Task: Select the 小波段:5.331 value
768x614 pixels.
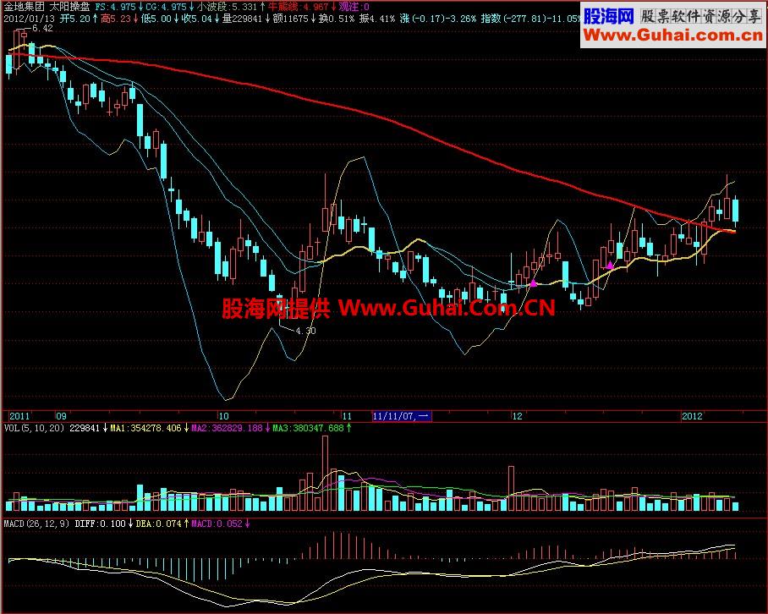Action: 227,7
